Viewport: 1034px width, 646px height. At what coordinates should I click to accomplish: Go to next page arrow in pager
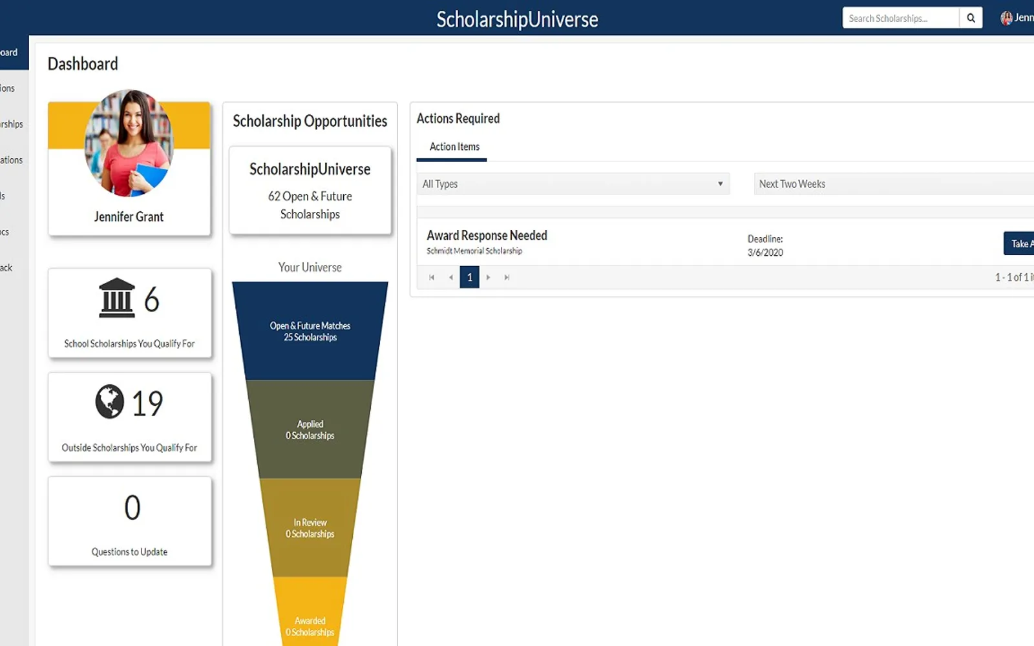pyautogui.click(x=488, y=277)
